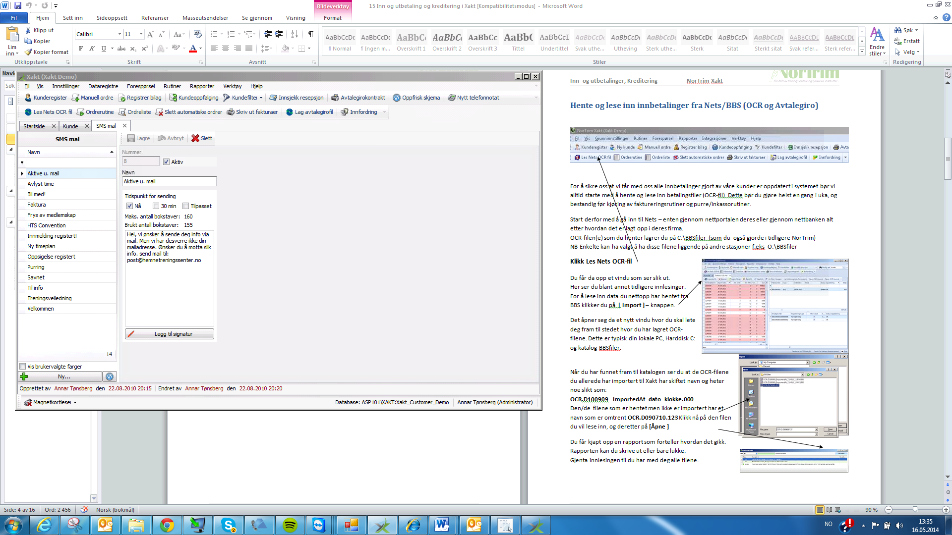
Task: Enable Vis brukervalgte farger
Action: [23, 367]
